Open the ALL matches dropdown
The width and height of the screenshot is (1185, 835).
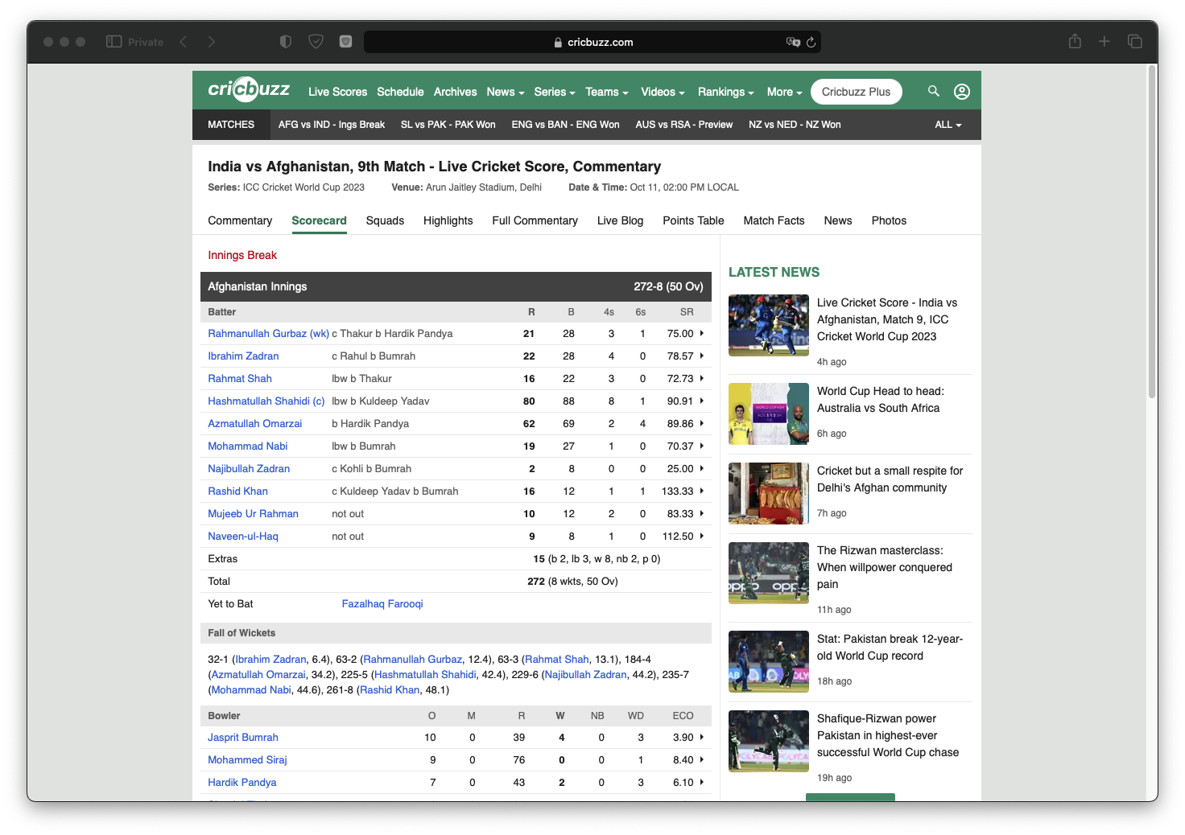click(x=947, y=125)
